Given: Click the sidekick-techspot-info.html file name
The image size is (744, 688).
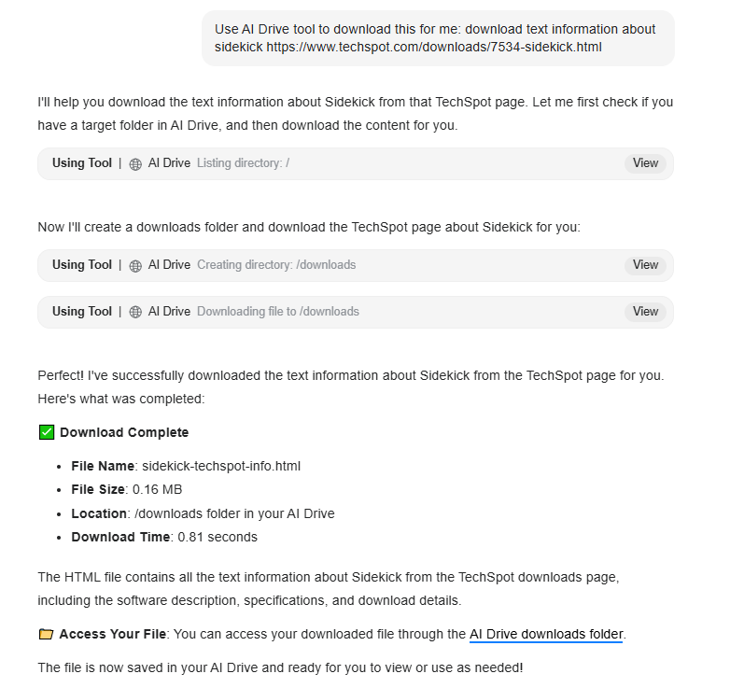Looking at the screenshot, I should coord(221,466).
